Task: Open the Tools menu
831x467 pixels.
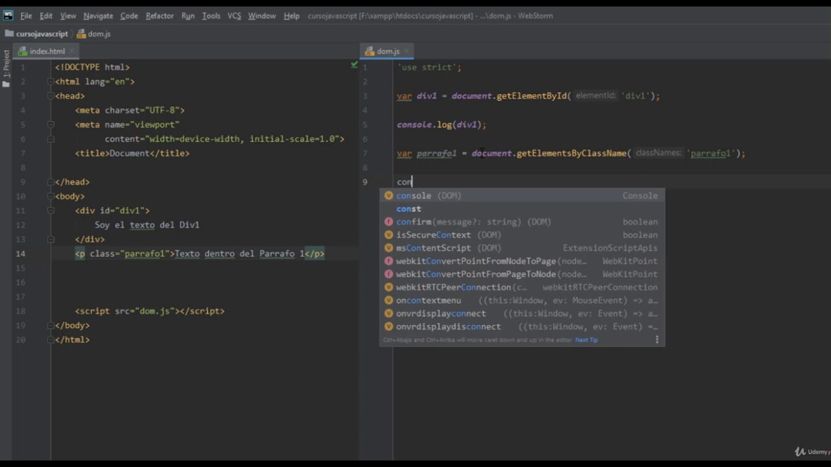Action: coord(211,16)
